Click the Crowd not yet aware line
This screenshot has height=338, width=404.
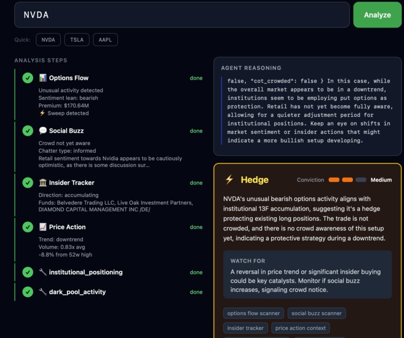click(x=64, y=143)
